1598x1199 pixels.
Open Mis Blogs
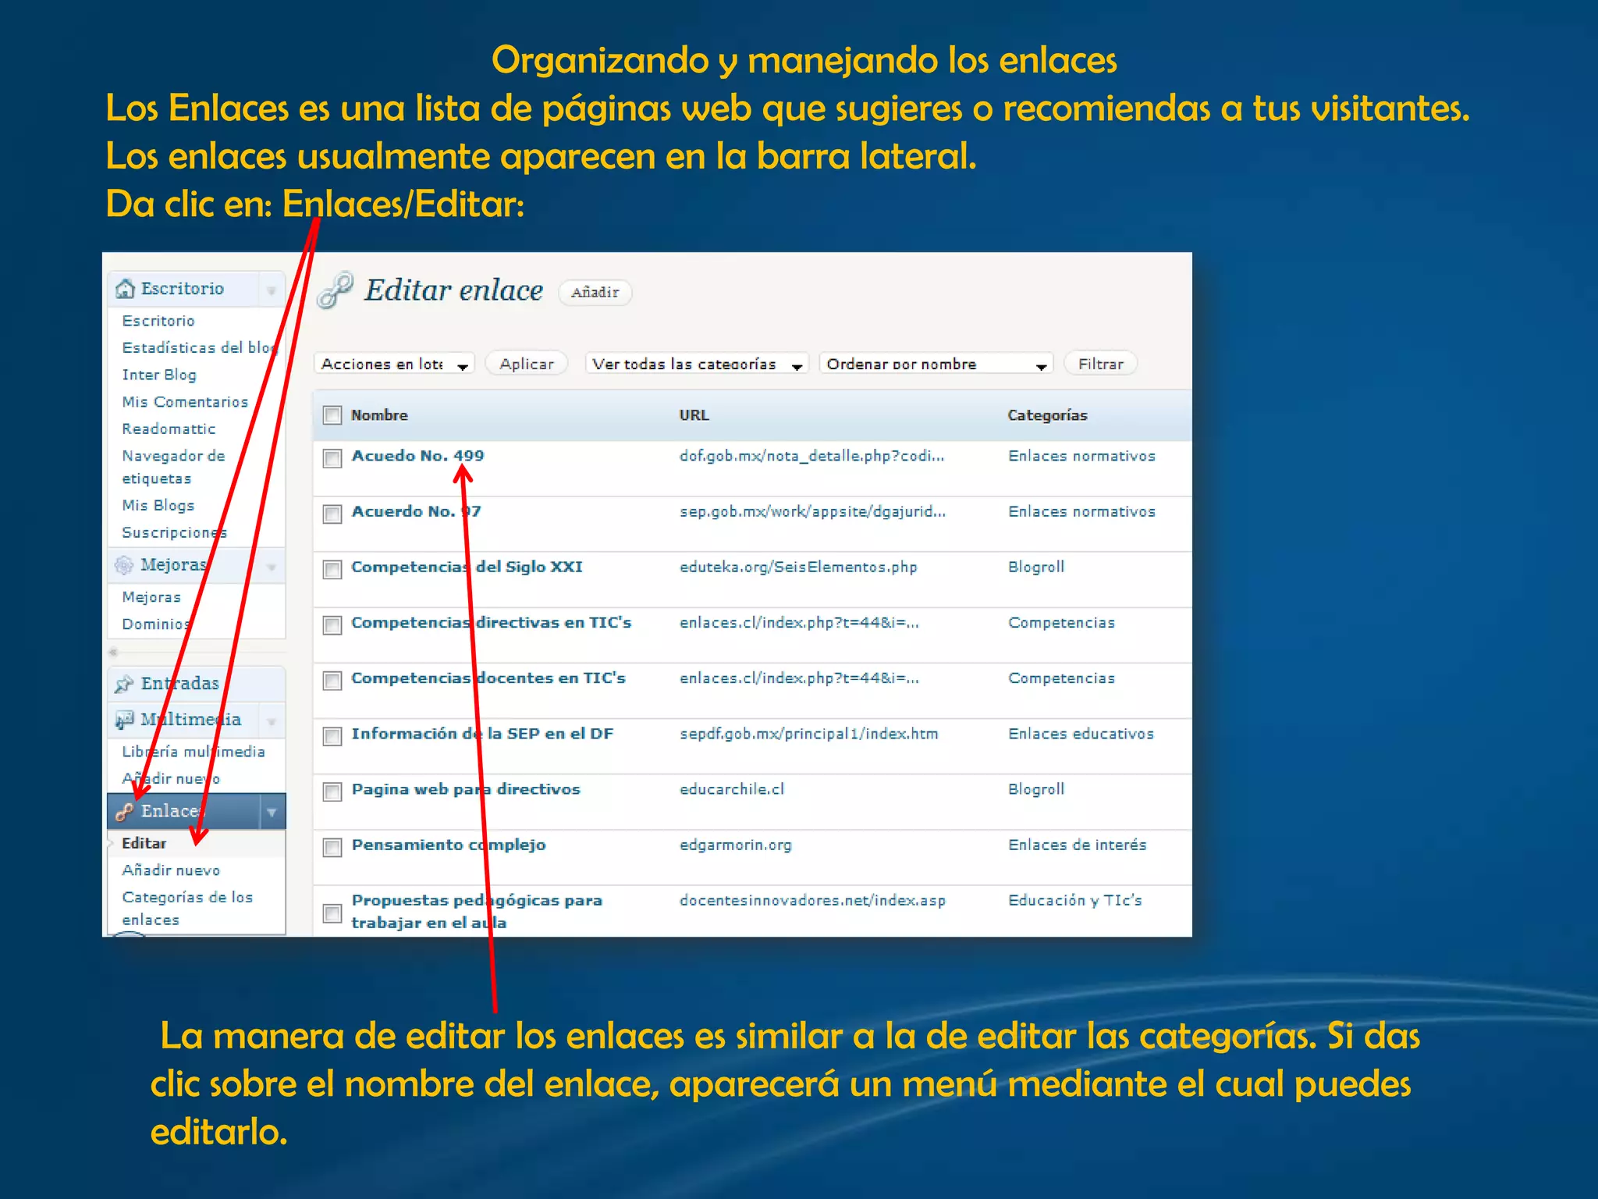coord(158,506)
